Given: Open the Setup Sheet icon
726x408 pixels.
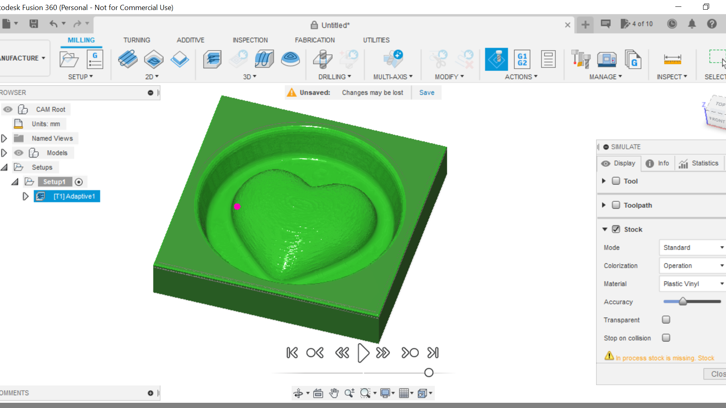Looking at the screenshot, I should point(548,59).
